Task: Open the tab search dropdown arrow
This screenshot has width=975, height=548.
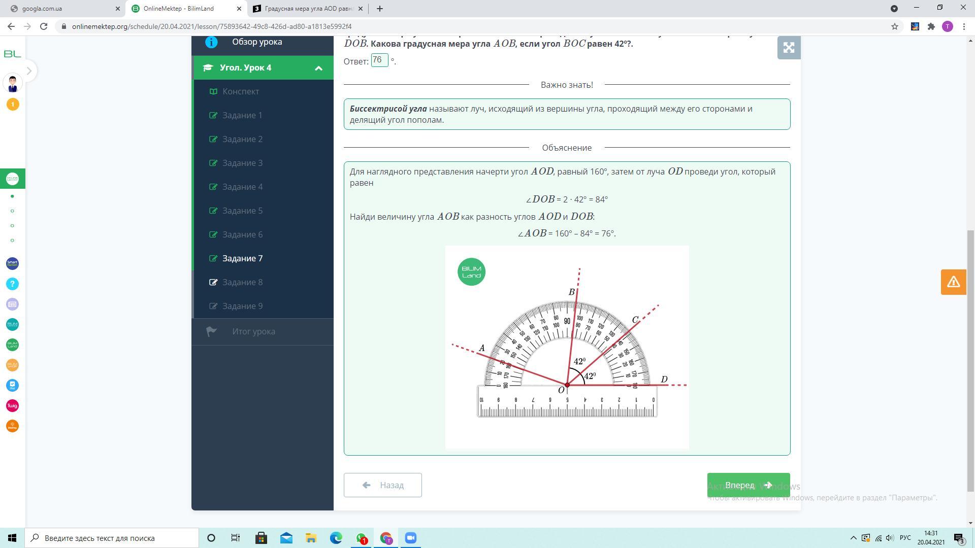Action: tap(894, 8)
